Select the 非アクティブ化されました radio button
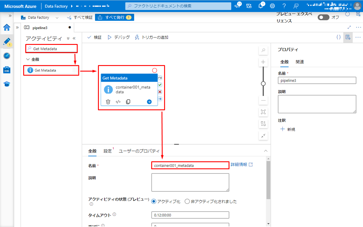 pyautogui.click(x=187, y=201)
